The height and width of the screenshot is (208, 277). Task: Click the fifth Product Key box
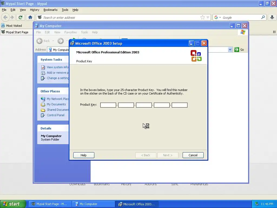coord(180,105)
